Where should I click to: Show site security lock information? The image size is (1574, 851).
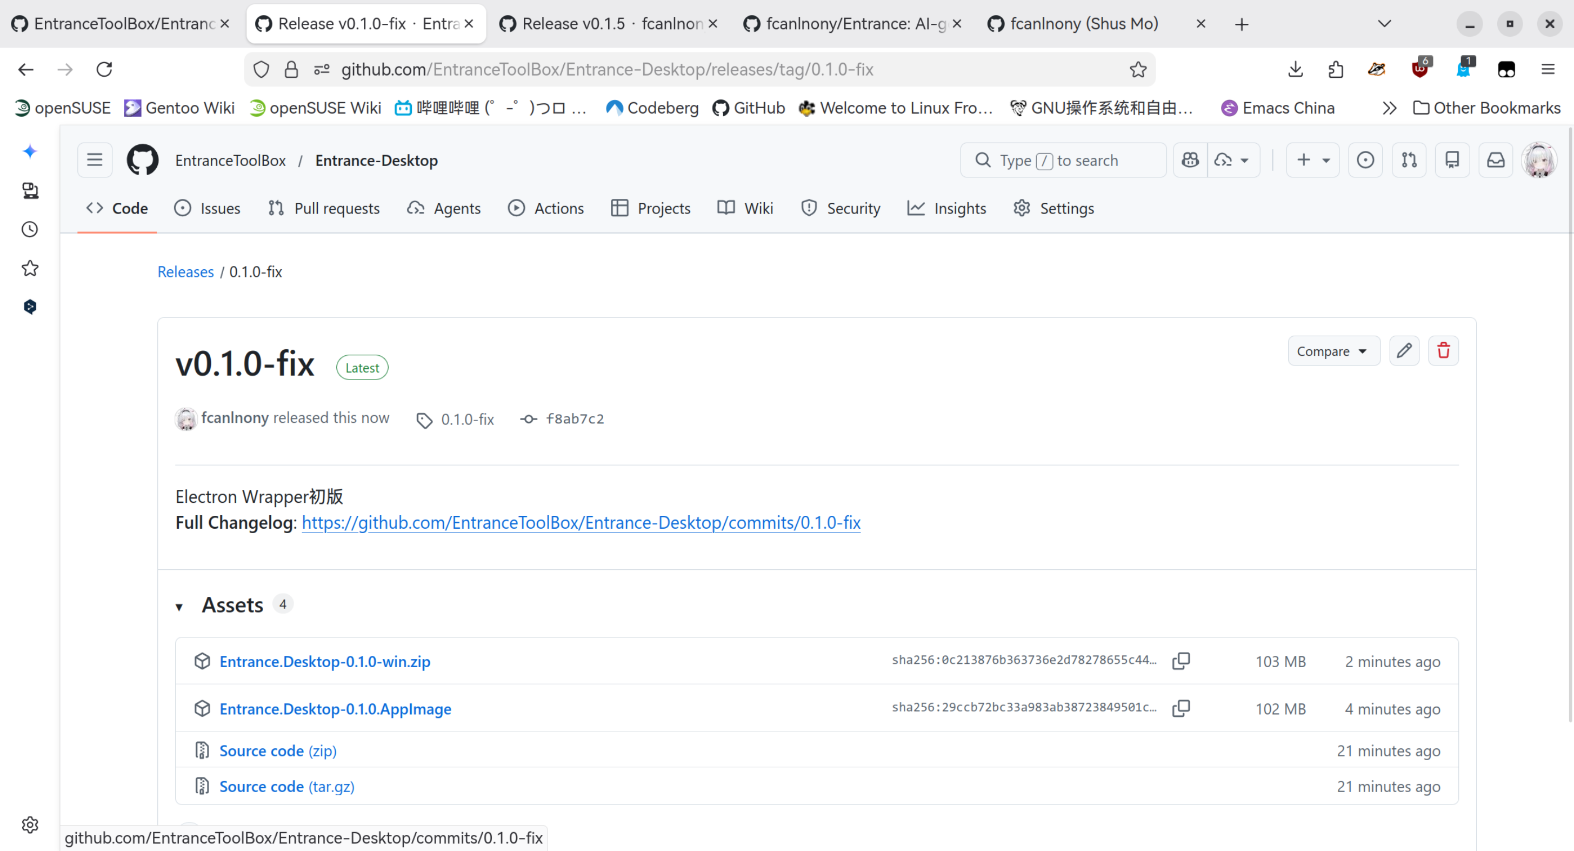click(x=291, y=69)
